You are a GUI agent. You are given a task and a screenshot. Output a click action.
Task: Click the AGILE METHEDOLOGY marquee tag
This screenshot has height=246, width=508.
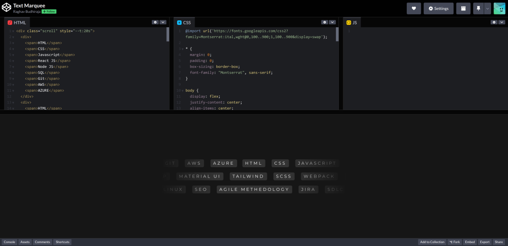254,189
